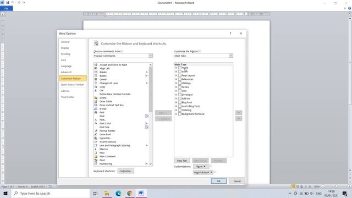Click the Cancel button
Screen dimensions: 352x198
click(237, 181)
